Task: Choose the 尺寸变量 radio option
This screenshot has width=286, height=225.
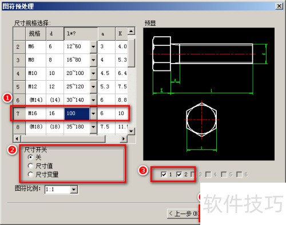Action: tap(30, 174)
